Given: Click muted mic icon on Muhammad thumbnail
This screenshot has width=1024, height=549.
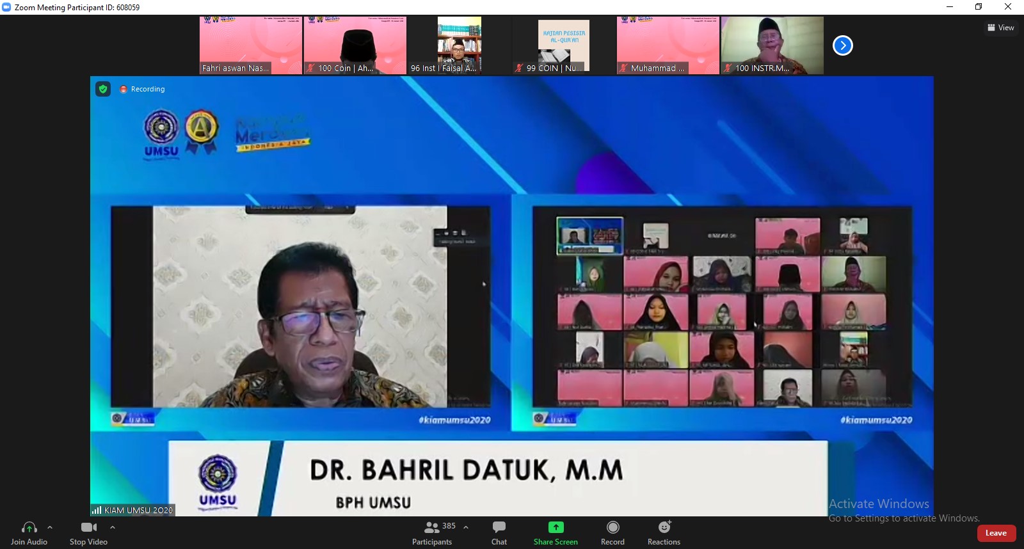Looking at the screenshot, I should [x=623, y=68].
